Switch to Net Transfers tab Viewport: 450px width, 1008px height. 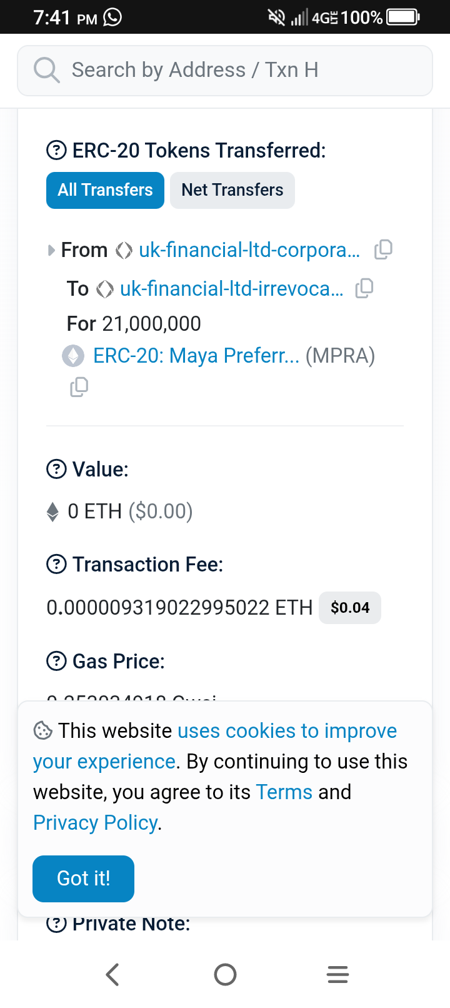[232, 190]
